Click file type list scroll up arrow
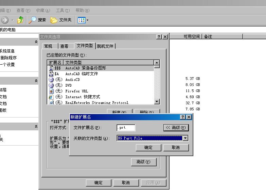Image resolution: width=266 pixels, height=195 pixels. coord(157,63)
